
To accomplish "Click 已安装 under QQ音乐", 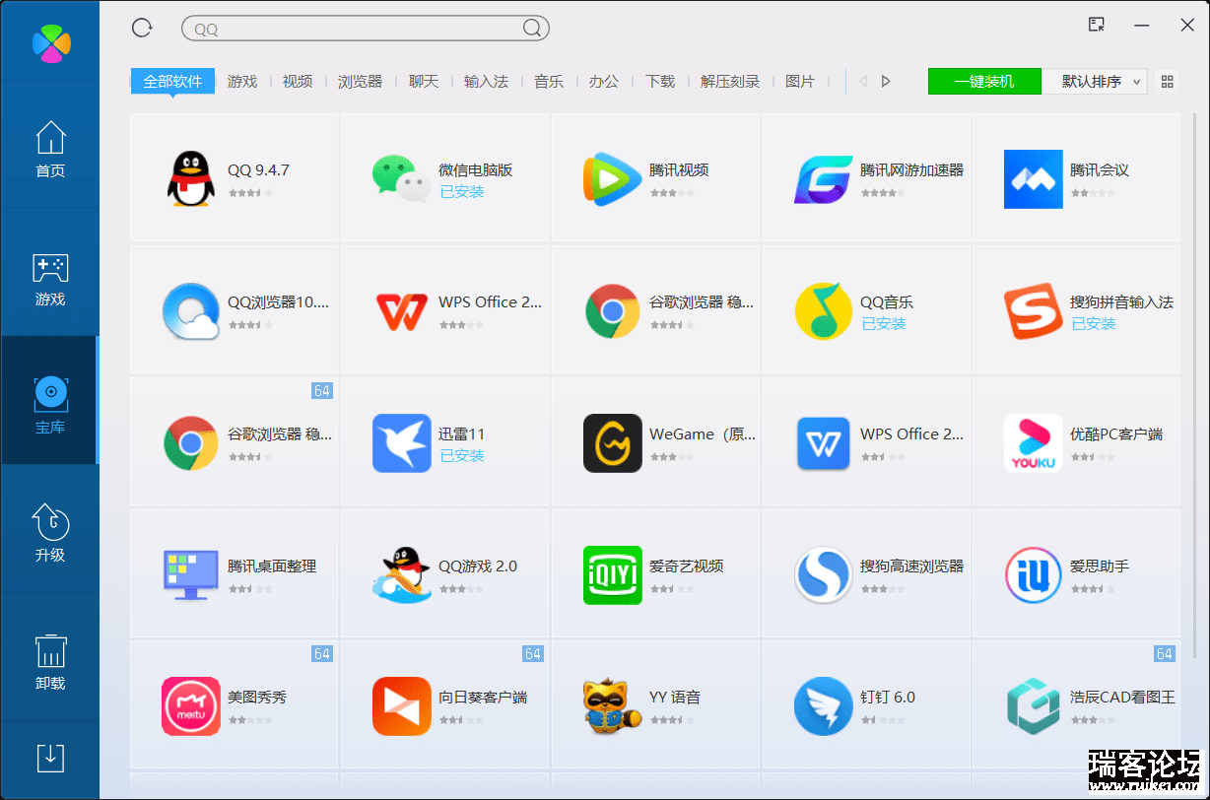I will click(884, 324).
